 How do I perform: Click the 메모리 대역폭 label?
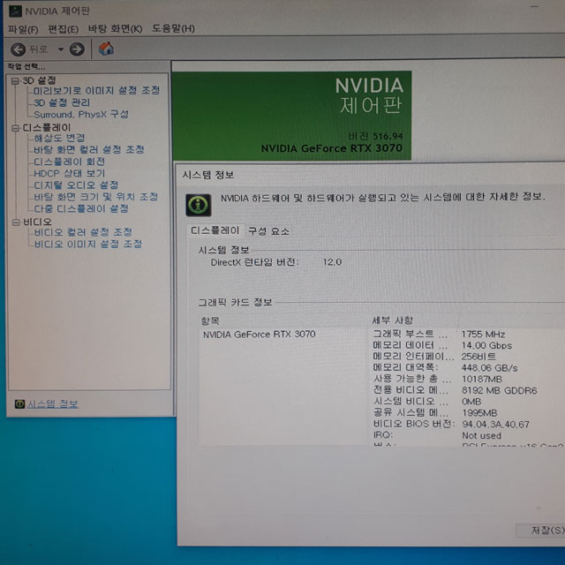405,367
